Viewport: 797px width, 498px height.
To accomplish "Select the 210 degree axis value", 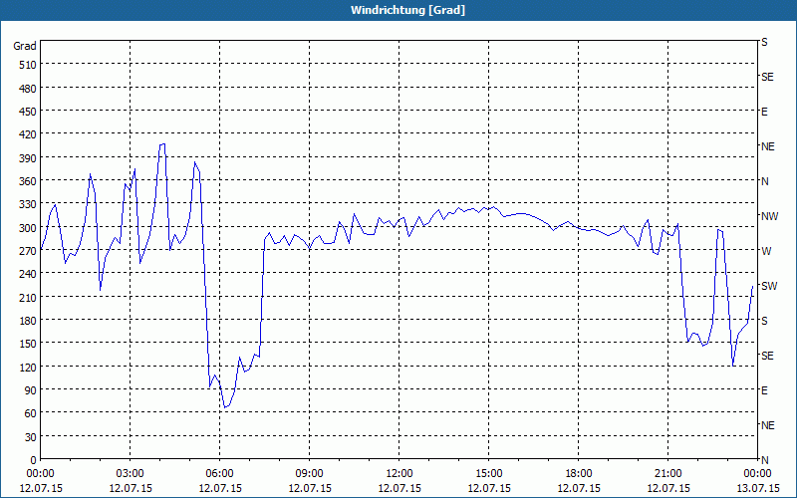I will [29, 297].
